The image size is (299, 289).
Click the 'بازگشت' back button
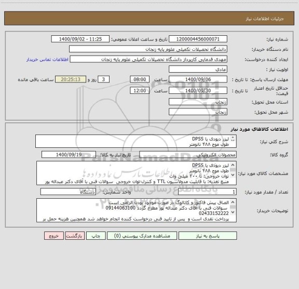(x=75, y=236)
